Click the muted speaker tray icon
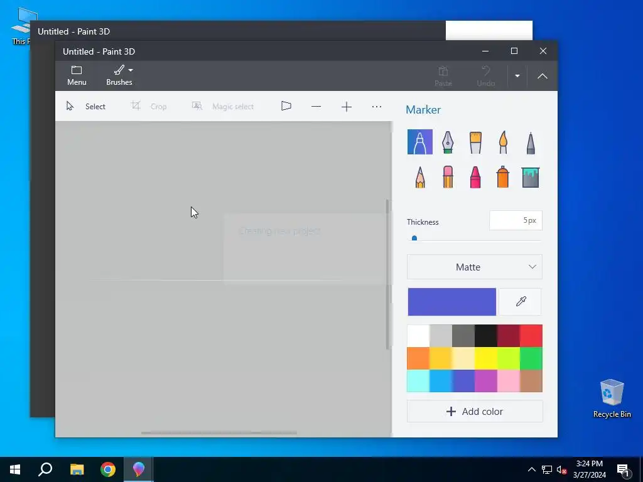643x482 pixels. tap(561, 470)
